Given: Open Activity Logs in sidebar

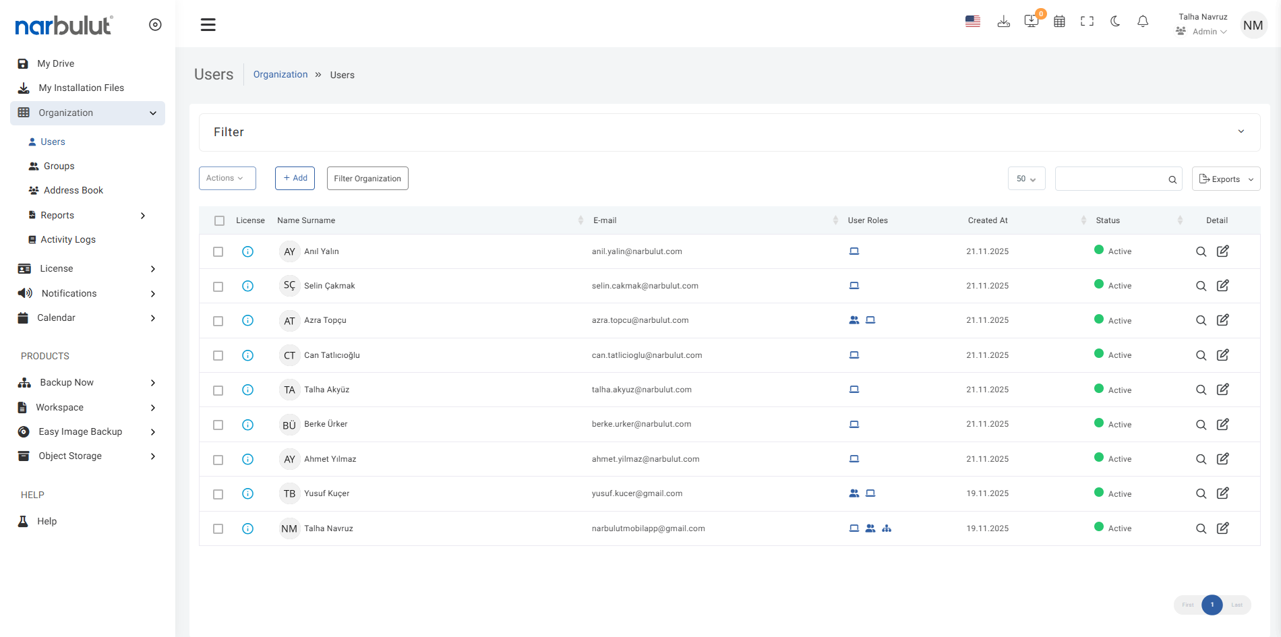Looking at the screenshot, I should coord(67,239).
